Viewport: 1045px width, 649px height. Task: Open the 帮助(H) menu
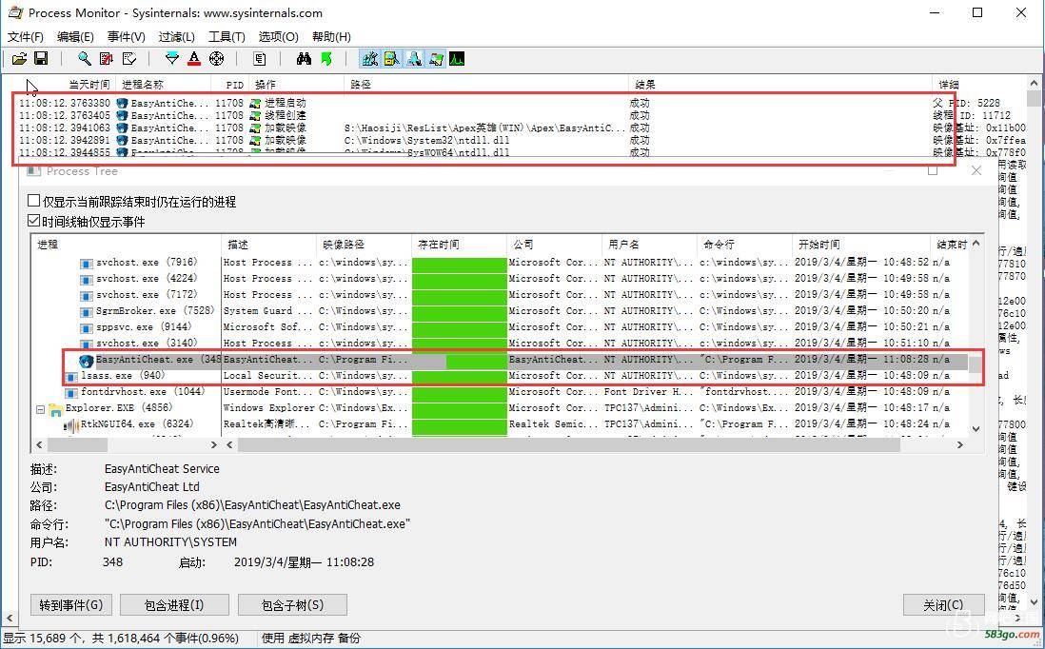(x=331, y=37)
